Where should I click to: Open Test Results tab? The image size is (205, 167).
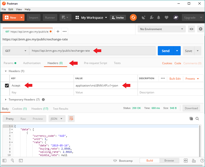pyautogui.click(x=60, y=109)
